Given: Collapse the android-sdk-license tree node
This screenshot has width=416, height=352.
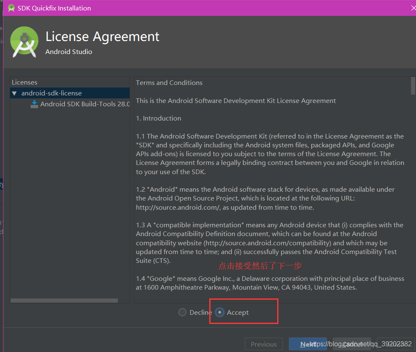Looking at the screenshot, I should pos(14,93).
